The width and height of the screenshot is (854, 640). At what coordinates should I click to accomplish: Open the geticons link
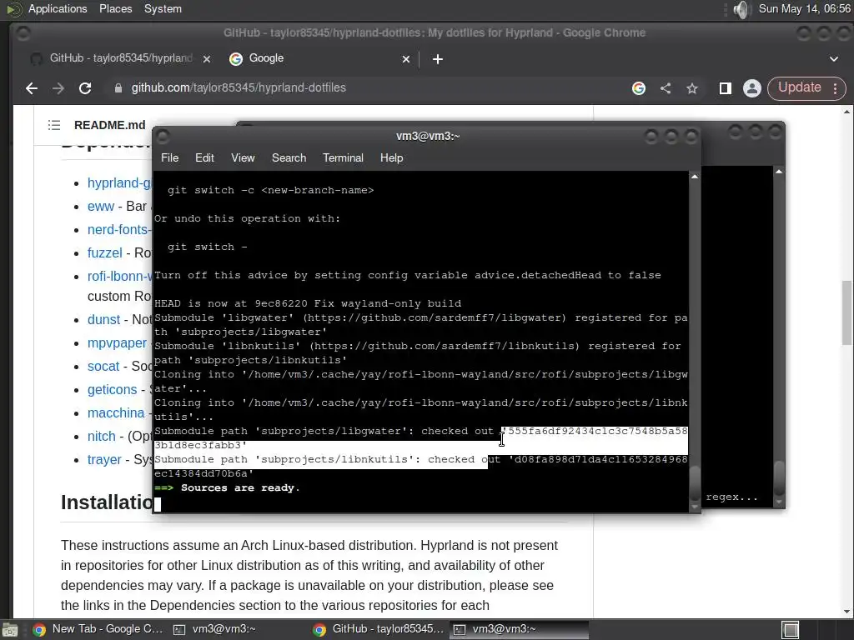[113, 390]
